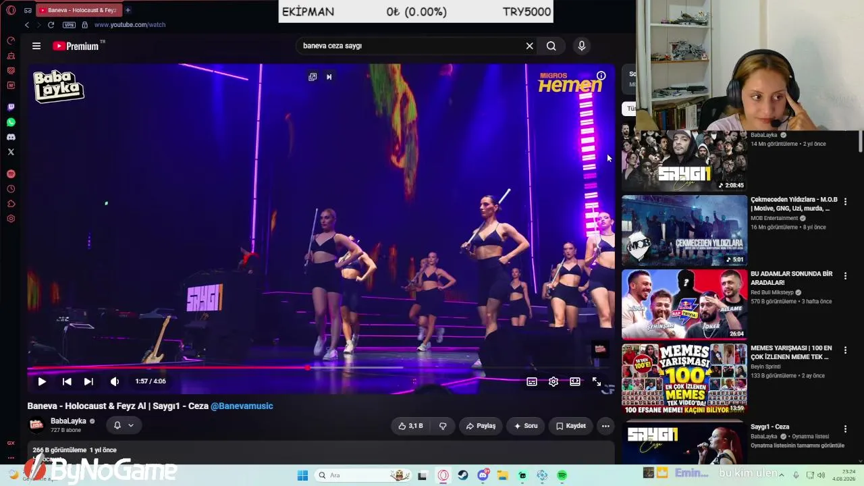Open the Saygı1 Ceza 2:08:45 thumbnail
Viewport: 864px width, 486px height.
(x=684, y=161)
